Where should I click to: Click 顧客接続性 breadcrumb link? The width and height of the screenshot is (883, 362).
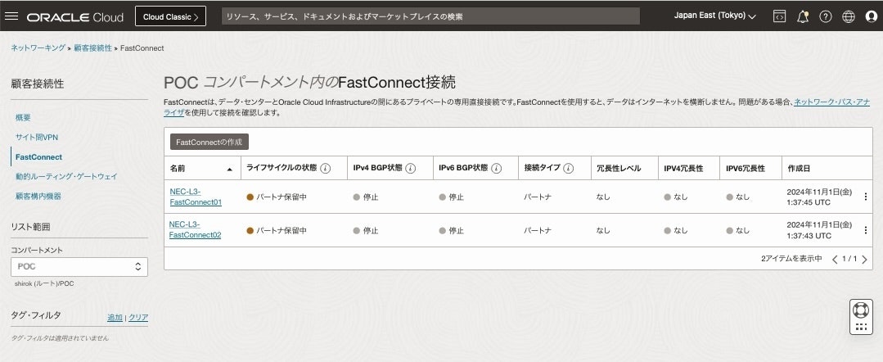pos(93,48)
